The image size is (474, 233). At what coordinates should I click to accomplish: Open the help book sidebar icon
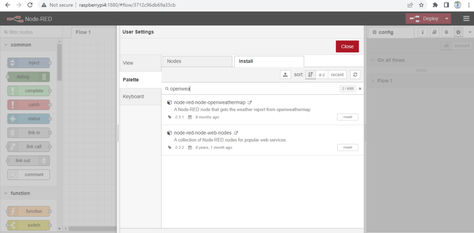click(434, 32)
